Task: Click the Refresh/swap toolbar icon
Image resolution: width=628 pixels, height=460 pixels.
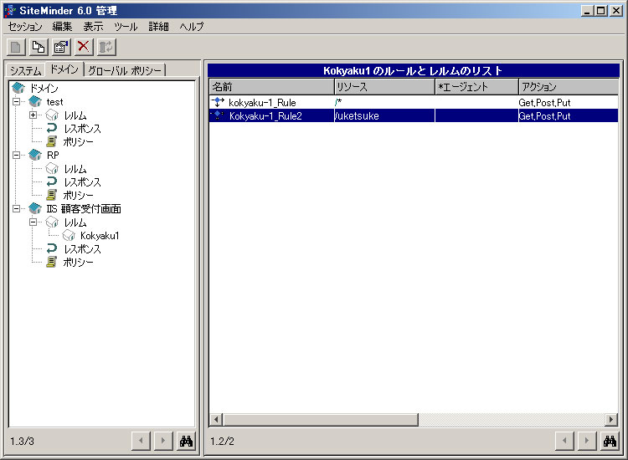Action: (x=106, y=47)
